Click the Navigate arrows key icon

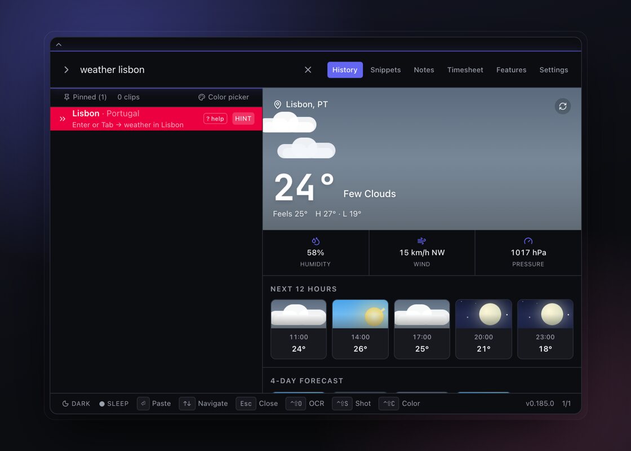tap(187, 404)
